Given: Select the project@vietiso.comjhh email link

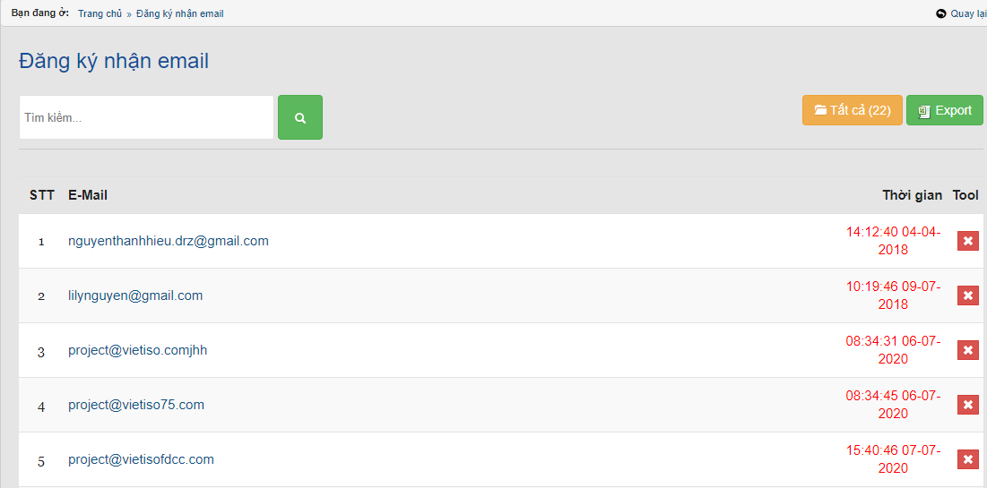Looking at the screenshot, I should coord(137,350).
